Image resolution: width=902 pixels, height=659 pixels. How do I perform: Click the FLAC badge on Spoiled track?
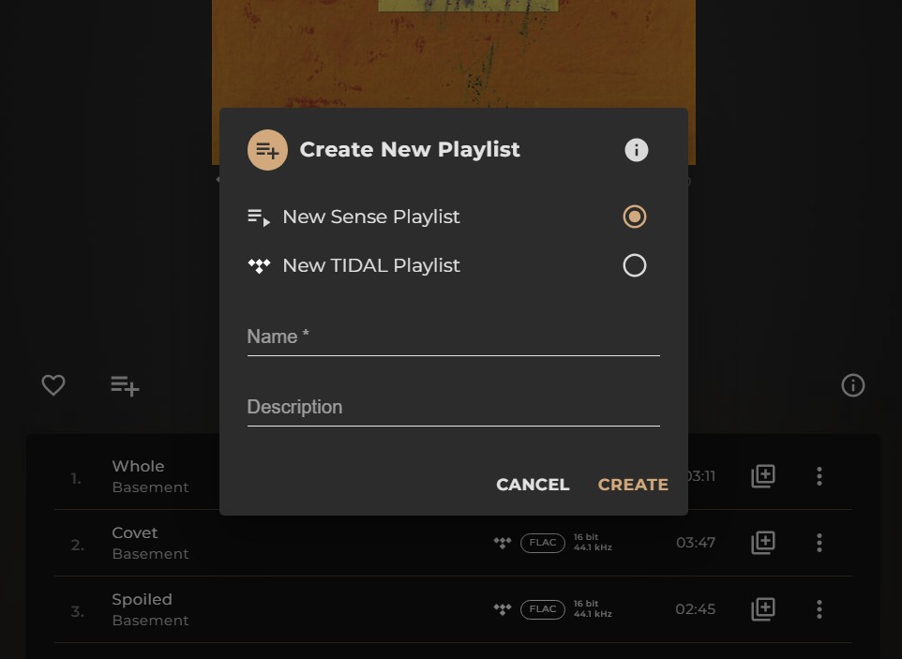[x=543, y=609]
